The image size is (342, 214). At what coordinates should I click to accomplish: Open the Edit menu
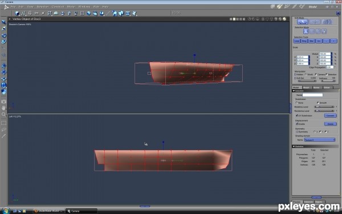(x=21, y=7)
